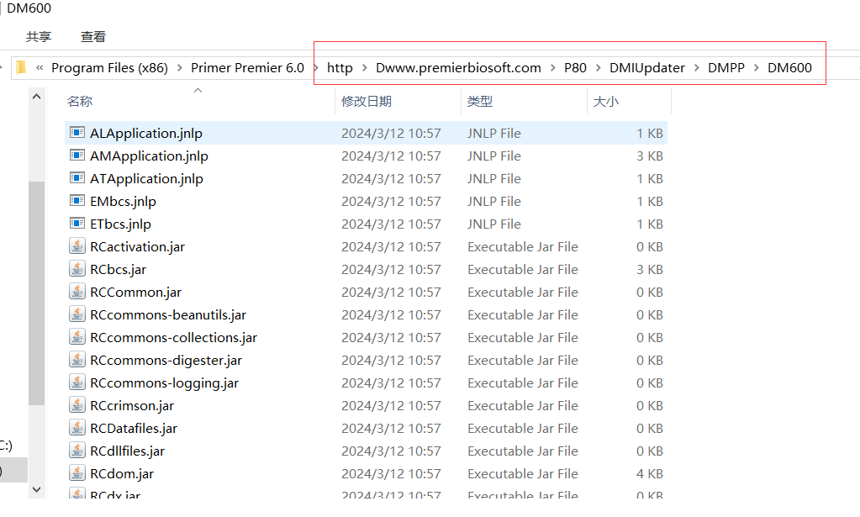
Task: Click the RCdom.jar Java icon
Action: [77, 473]
